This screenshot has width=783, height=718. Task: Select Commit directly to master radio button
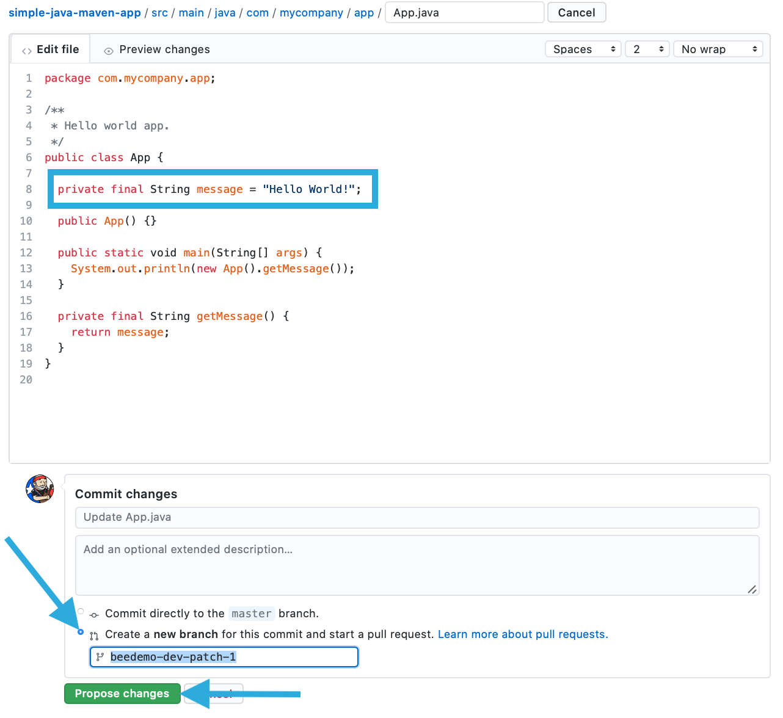[x=81, y=611]
